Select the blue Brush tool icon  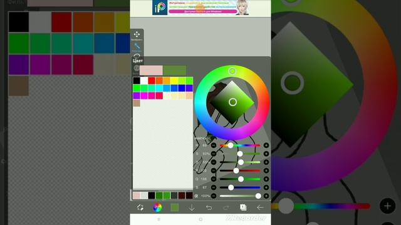[137, 46]
